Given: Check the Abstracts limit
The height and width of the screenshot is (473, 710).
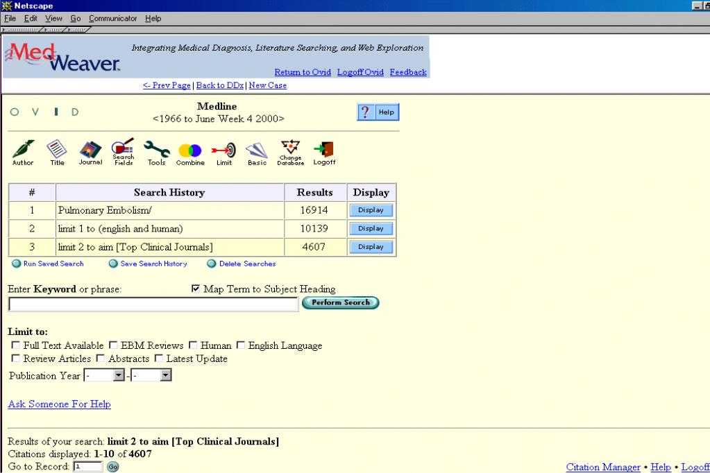Looking at the screenshot, I should pyautogui.click(x=101, y=358).
